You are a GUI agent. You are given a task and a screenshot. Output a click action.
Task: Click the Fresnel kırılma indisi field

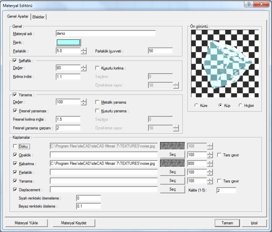(68, 119)
